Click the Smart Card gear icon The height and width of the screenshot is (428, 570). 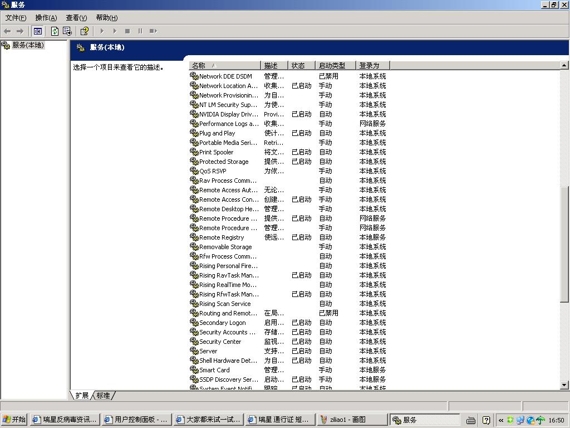click(194, 369)
